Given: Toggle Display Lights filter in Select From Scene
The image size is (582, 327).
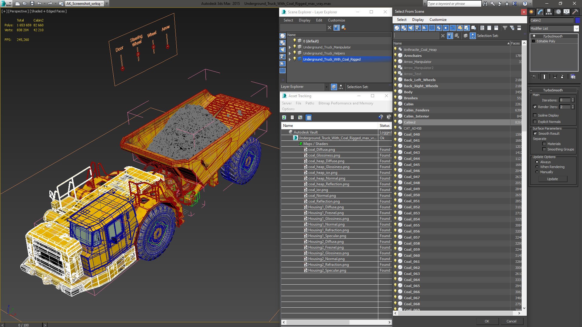Looking at the screenshot, I should 411,28.
